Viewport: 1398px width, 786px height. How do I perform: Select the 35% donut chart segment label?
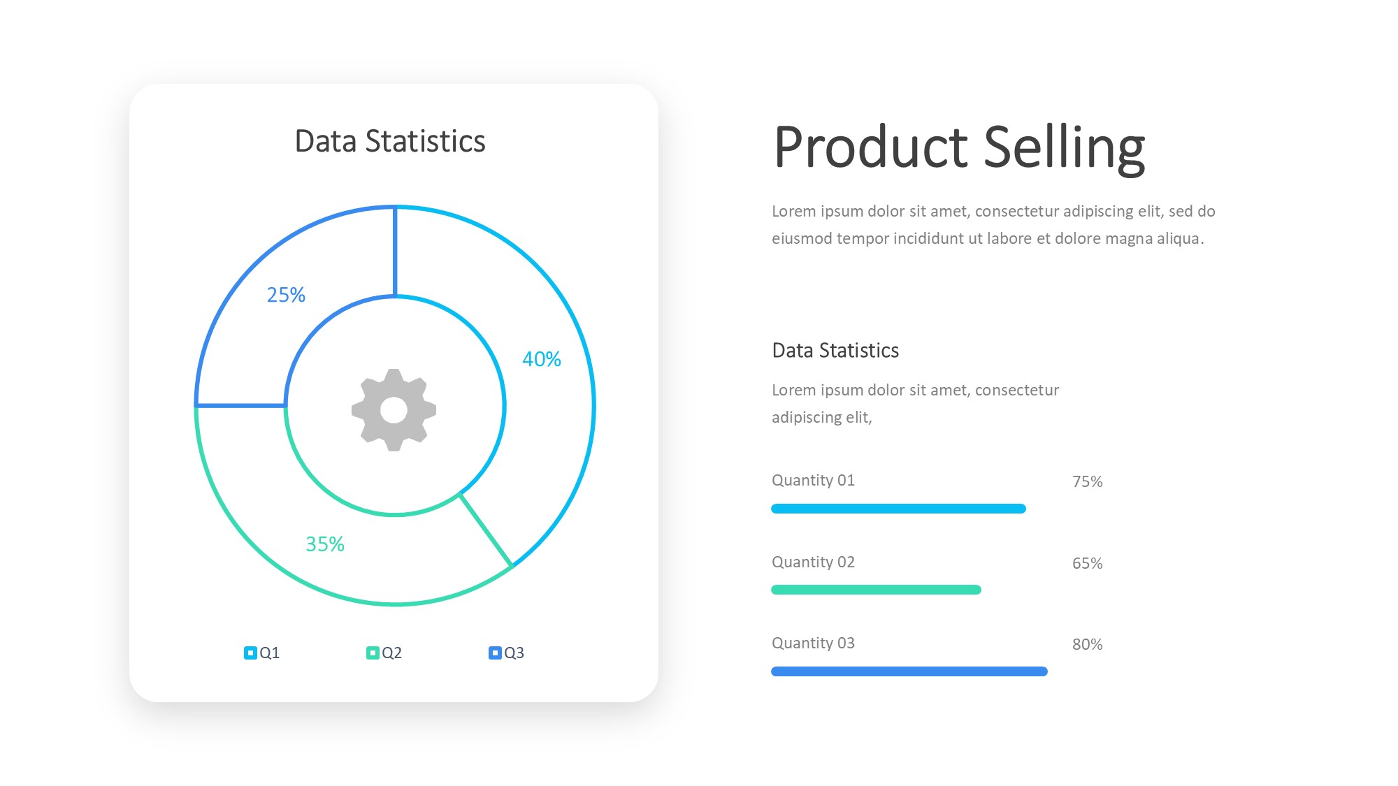click(325, 544)
